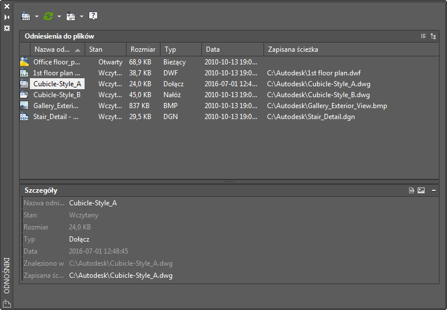Image resolution: width=447 pixels, height=310 pixels.
Task: Switch file references to list view
Action: click(423, 36)
